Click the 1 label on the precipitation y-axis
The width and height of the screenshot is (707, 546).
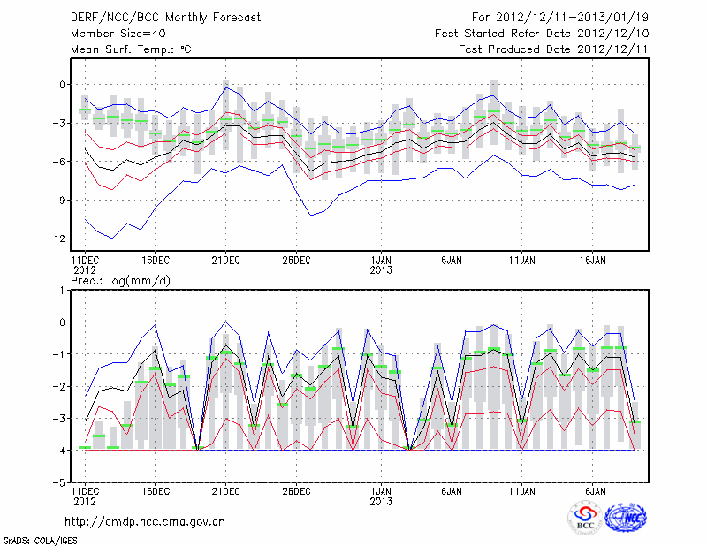tap(64, 290)
